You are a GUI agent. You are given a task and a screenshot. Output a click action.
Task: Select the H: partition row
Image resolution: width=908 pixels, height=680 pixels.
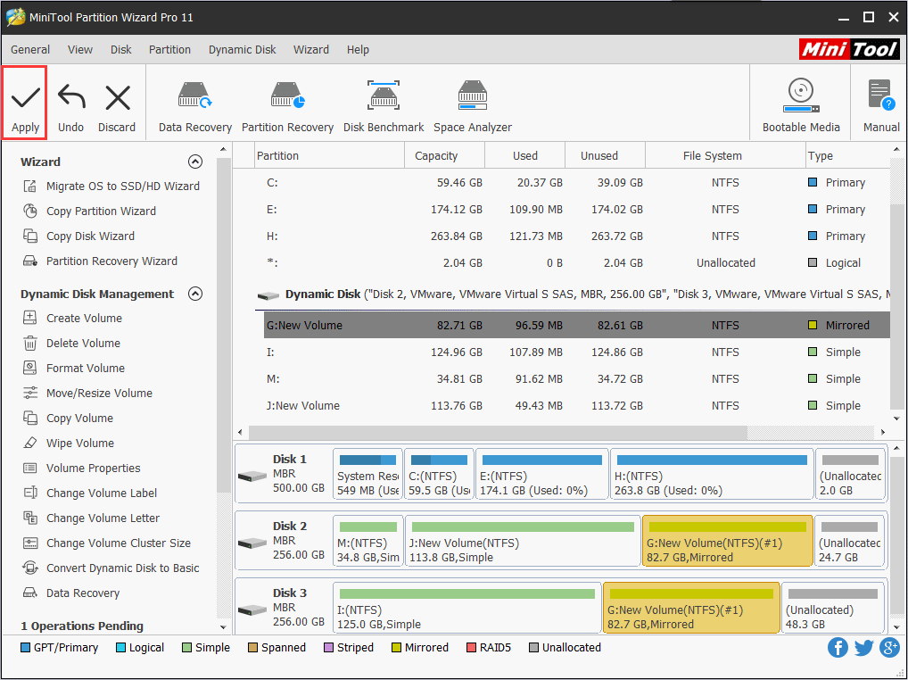(577, 236)
